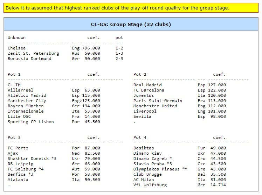Viewport: 262px width, 195px height.
Task: Click VfL Wolfsburg in Pot 4
Action: pos(150,185)
